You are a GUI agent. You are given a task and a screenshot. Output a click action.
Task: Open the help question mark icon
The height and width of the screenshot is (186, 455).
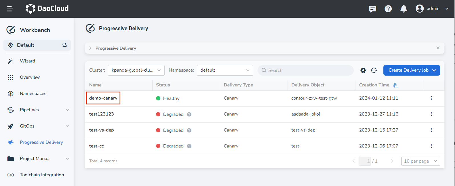click(x=388, y=9)
